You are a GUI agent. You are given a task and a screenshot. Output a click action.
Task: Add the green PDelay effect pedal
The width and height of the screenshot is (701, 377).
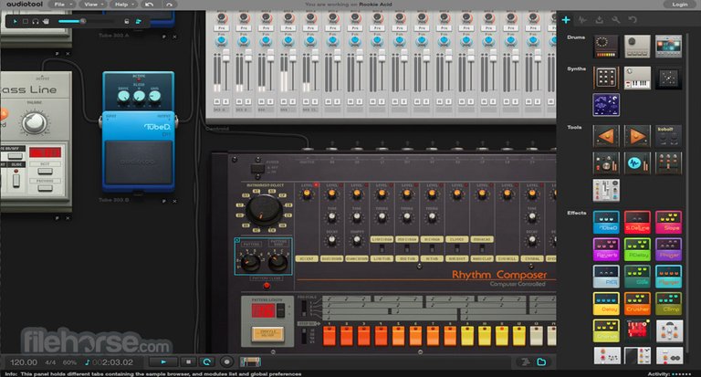(637, 249)
